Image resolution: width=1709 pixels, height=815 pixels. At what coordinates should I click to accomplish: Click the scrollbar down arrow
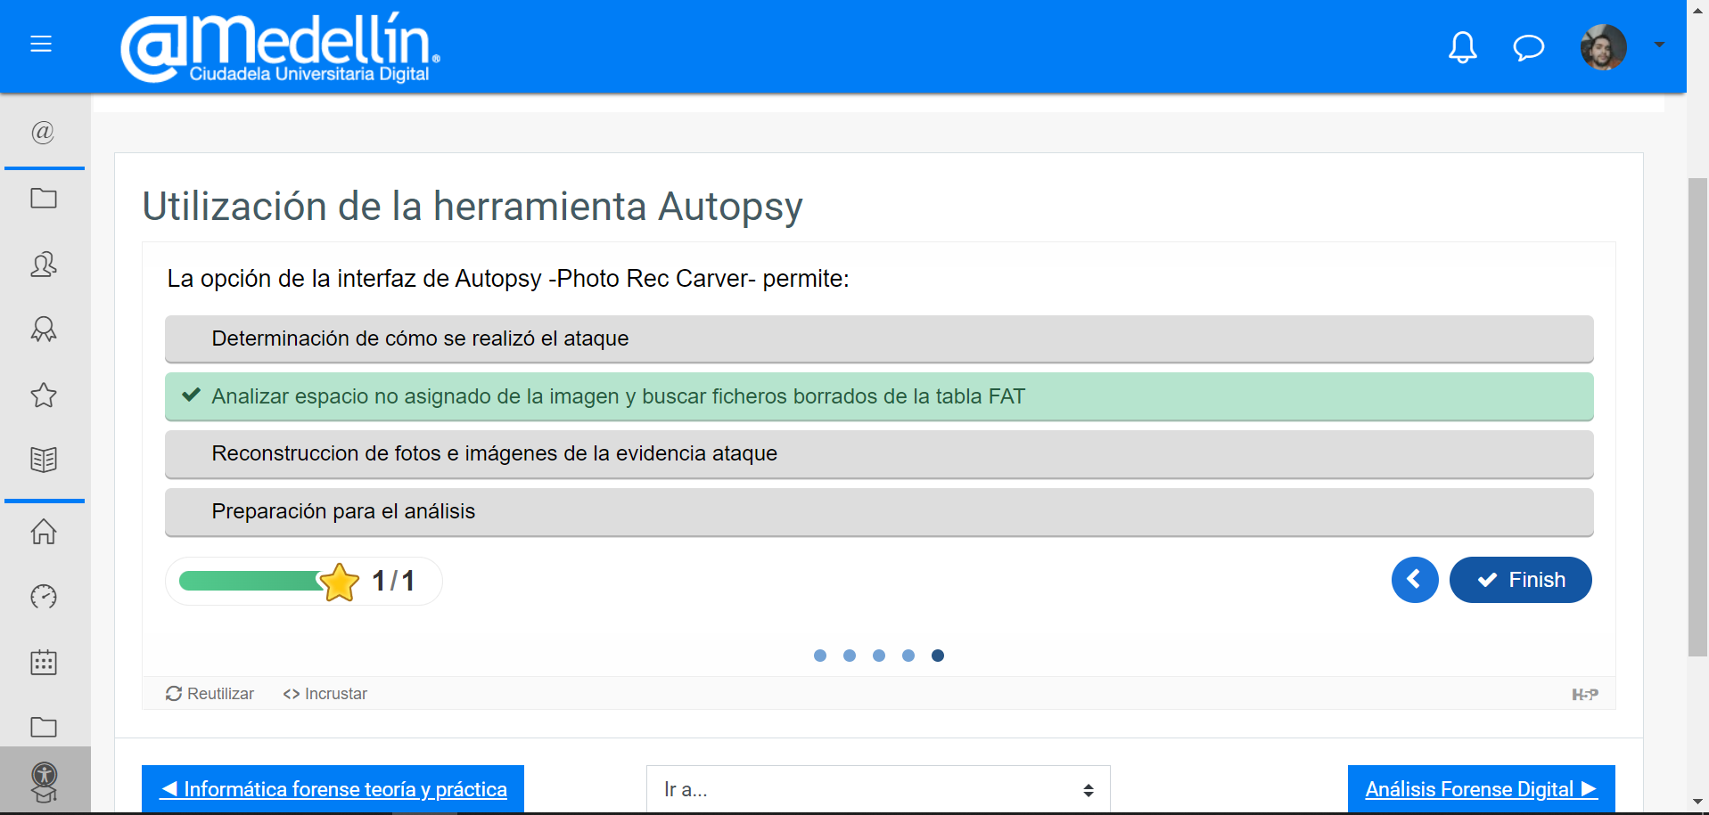tap(1697, 802)
